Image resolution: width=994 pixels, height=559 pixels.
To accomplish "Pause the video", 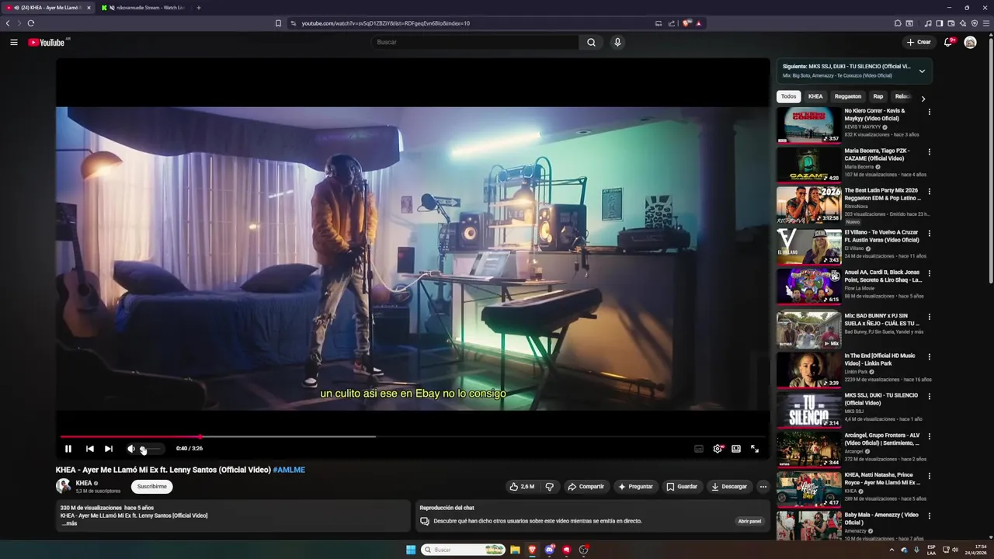I will pyautogui.click(x=68, y=449).
